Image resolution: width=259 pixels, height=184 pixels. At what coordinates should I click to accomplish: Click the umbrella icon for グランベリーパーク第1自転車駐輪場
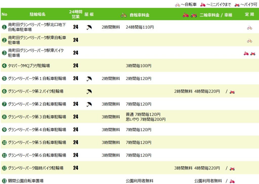(89, 79)
